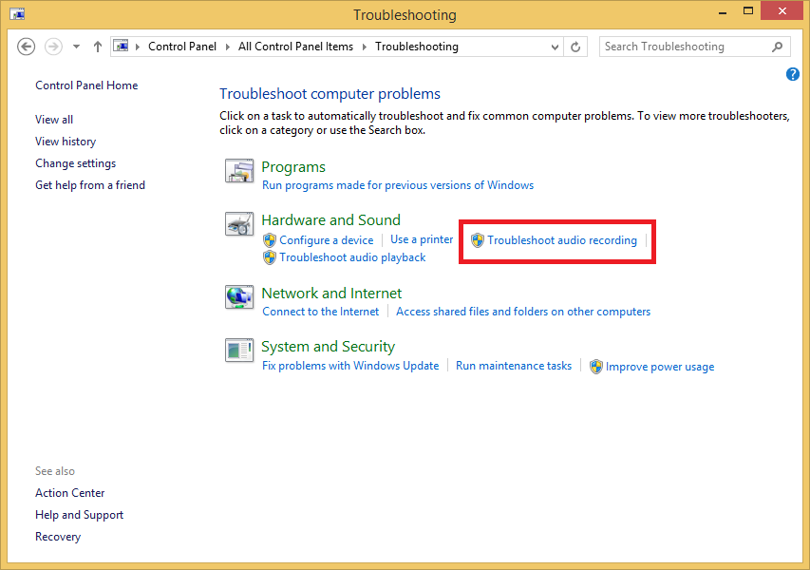Open Configure a device troubleshooter
Image resolution: width=810 pixels, height=570 pixels.
pos(326,240)
